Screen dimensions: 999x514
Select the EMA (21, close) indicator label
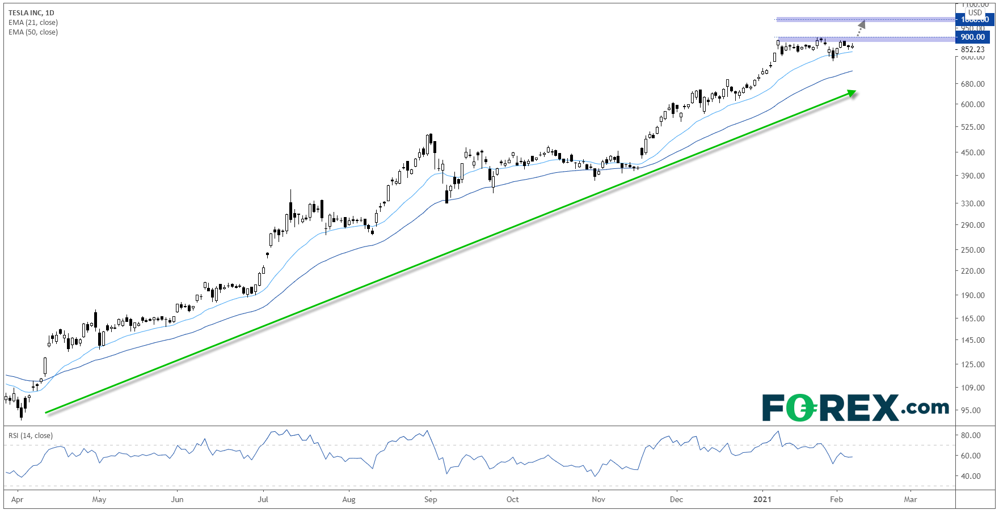point(33,23)
